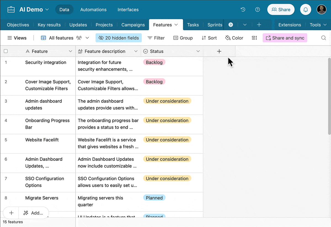331x227 pixels.
Task: Open the base history clock icon
Action: click(243, 9)
